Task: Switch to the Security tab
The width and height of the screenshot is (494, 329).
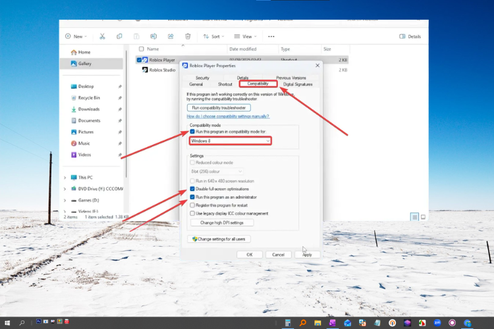Action: [x=202, y=78]
